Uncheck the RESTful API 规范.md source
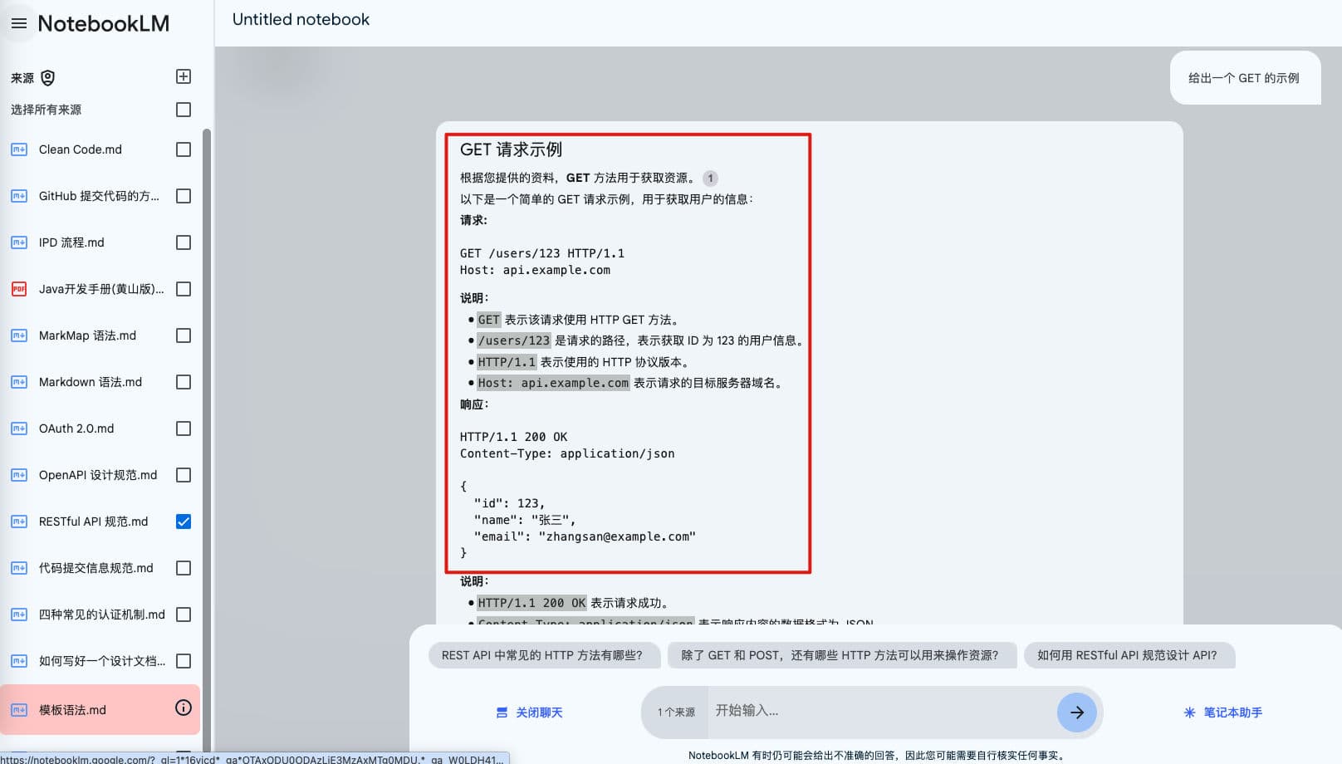The image size is (1342, 764). [184, 521]
